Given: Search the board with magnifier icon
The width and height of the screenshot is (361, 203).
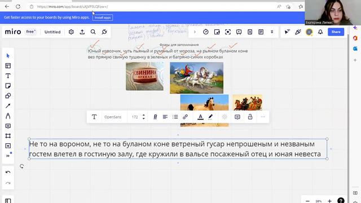Looking at the screenshot, I should click(x=93, y=32).
